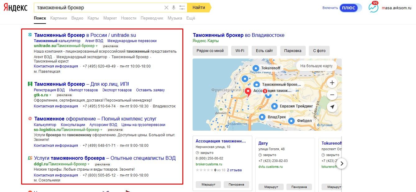The height and width of the screenshot is (192, 416).
Task: Select the red location pin on map
Action: tap(248, 92)
